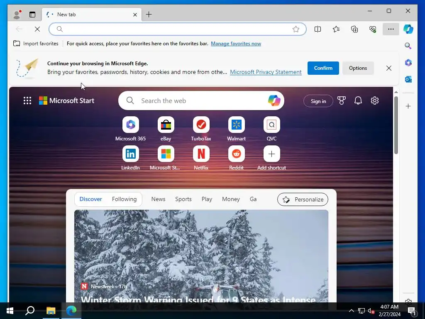Open sidebar Search icon
425x319 pixels.
click(x=408, y=46)
